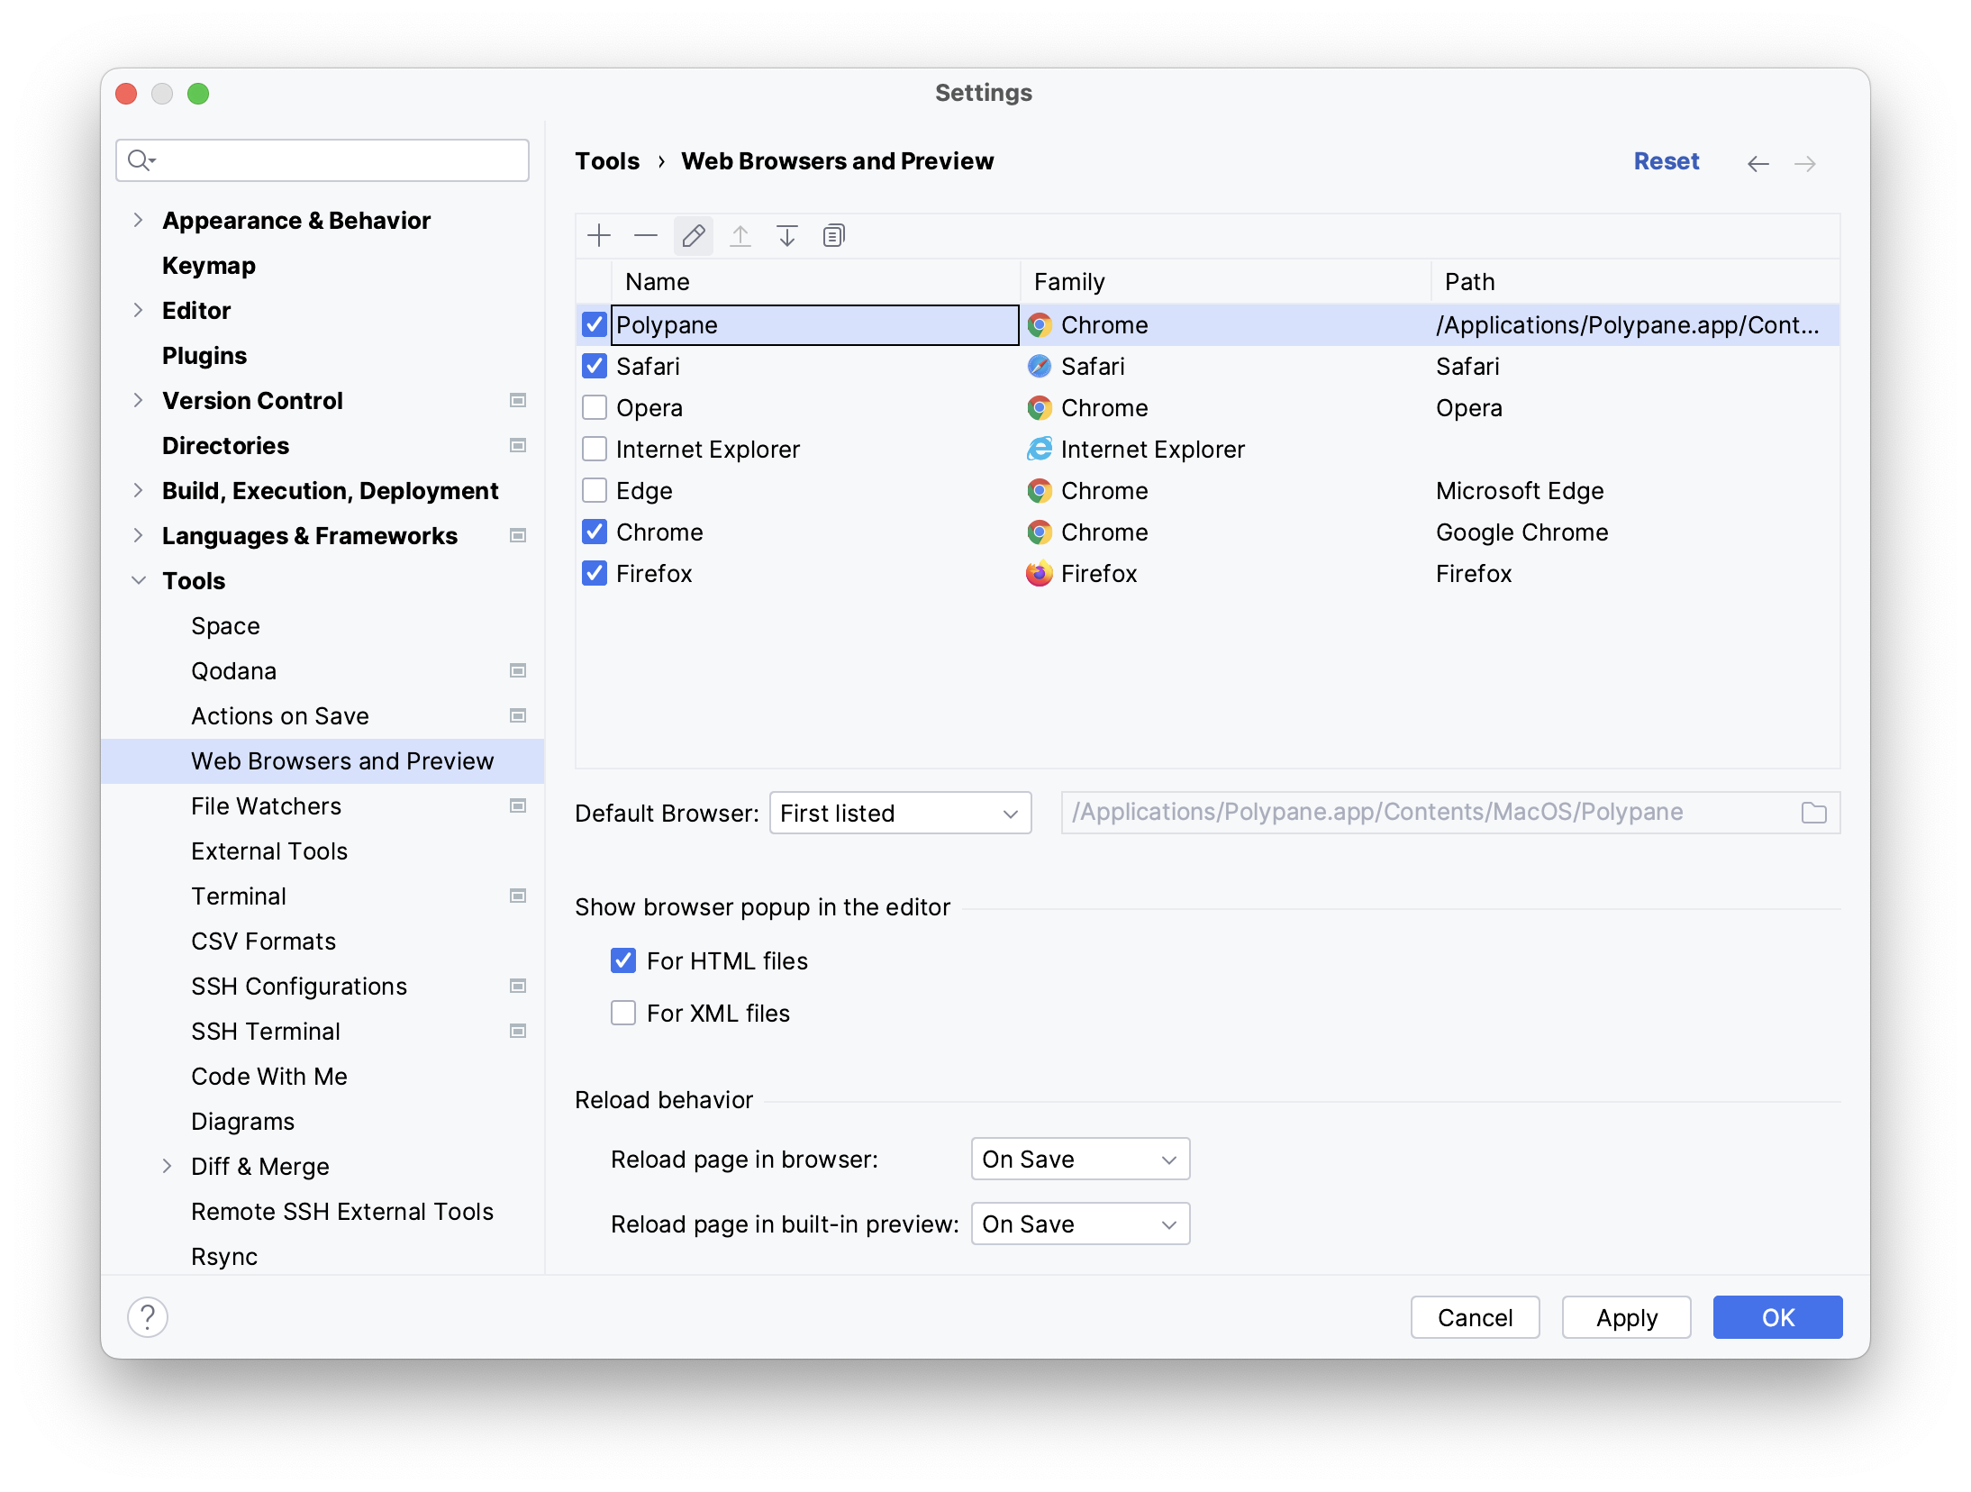The image size is (1971, 1492).
Task: Click the settings search field
Action: [x=322, y=160]
